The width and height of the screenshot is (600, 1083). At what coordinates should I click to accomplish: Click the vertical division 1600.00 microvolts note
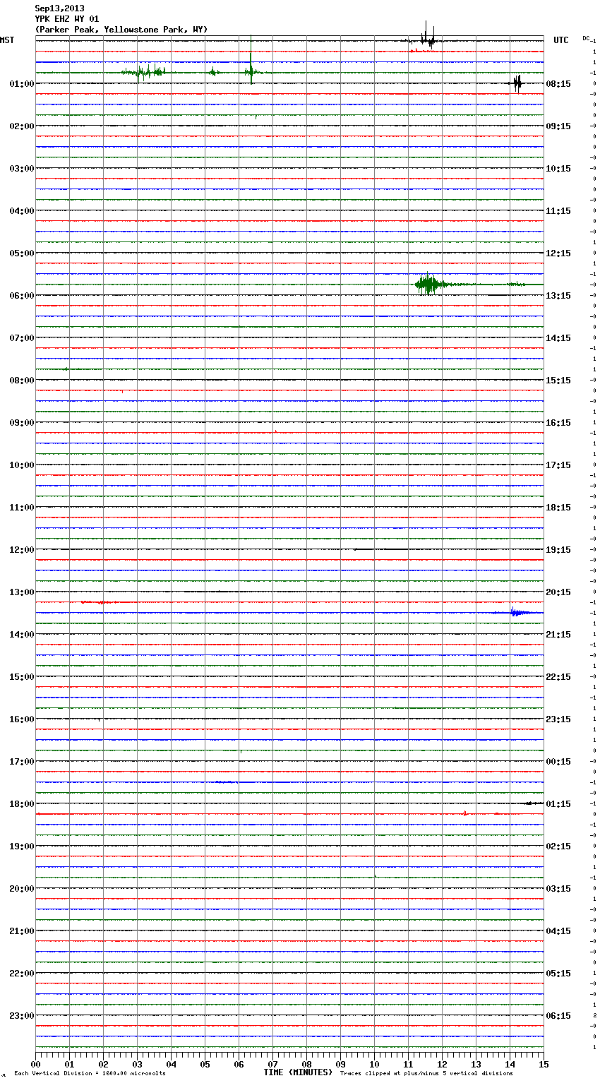90,1074
